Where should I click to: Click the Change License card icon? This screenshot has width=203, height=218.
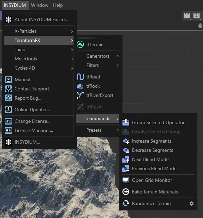click(x=9, y=121)
